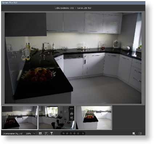Set rating to five stars
Screen dimensions: 155x145
point(78,133)
